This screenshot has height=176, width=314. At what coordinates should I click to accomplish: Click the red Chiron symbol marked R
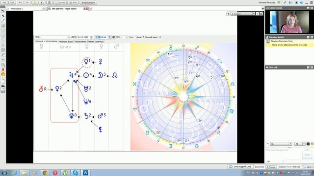(41, 88)
